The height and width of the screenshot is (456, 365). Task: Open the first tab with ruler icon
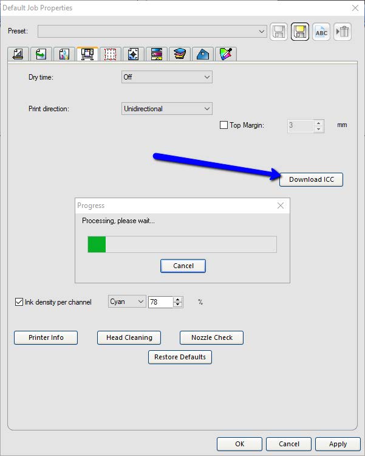pyautogui.click(x=18, y=54)
